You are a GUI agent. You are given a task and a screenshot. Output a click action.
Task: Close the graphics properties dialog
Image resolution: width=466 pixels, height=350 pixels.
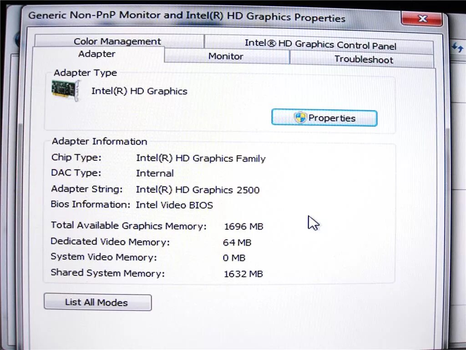(x=422, y=19)
